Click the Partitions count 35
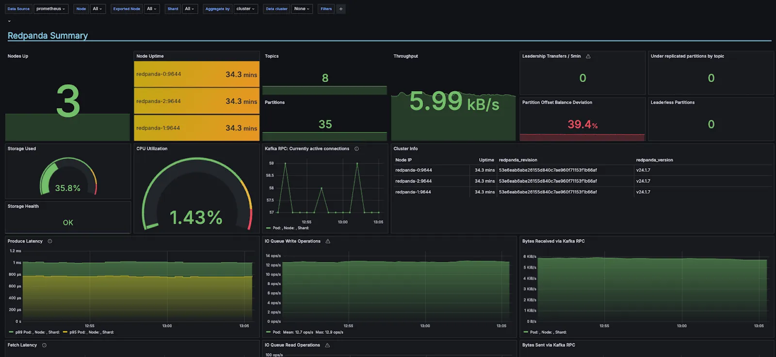 pyautogui.click(x=325, y=125)
